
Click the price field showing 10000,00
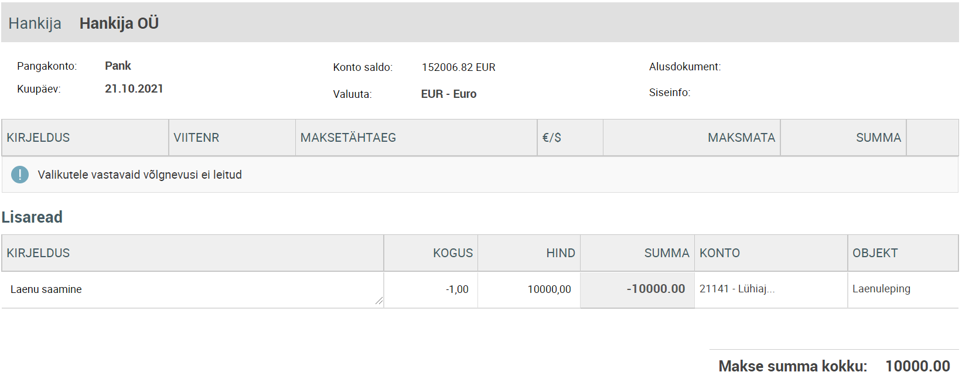(x=529, y=289)
